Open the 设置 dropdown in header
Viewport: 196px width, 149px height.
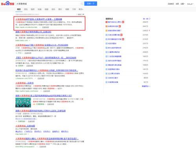coord(183,4)
